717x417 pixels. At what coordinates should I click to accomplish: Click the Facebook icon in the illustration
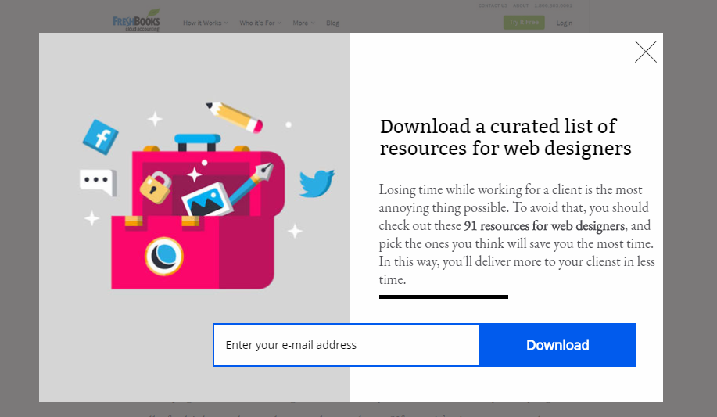click(101, 137)
